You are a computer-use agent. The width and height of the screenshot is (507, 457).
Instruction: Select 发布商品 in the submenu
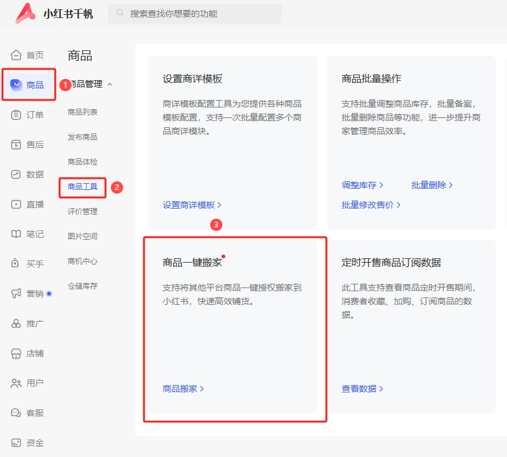[x=83, y=137]
